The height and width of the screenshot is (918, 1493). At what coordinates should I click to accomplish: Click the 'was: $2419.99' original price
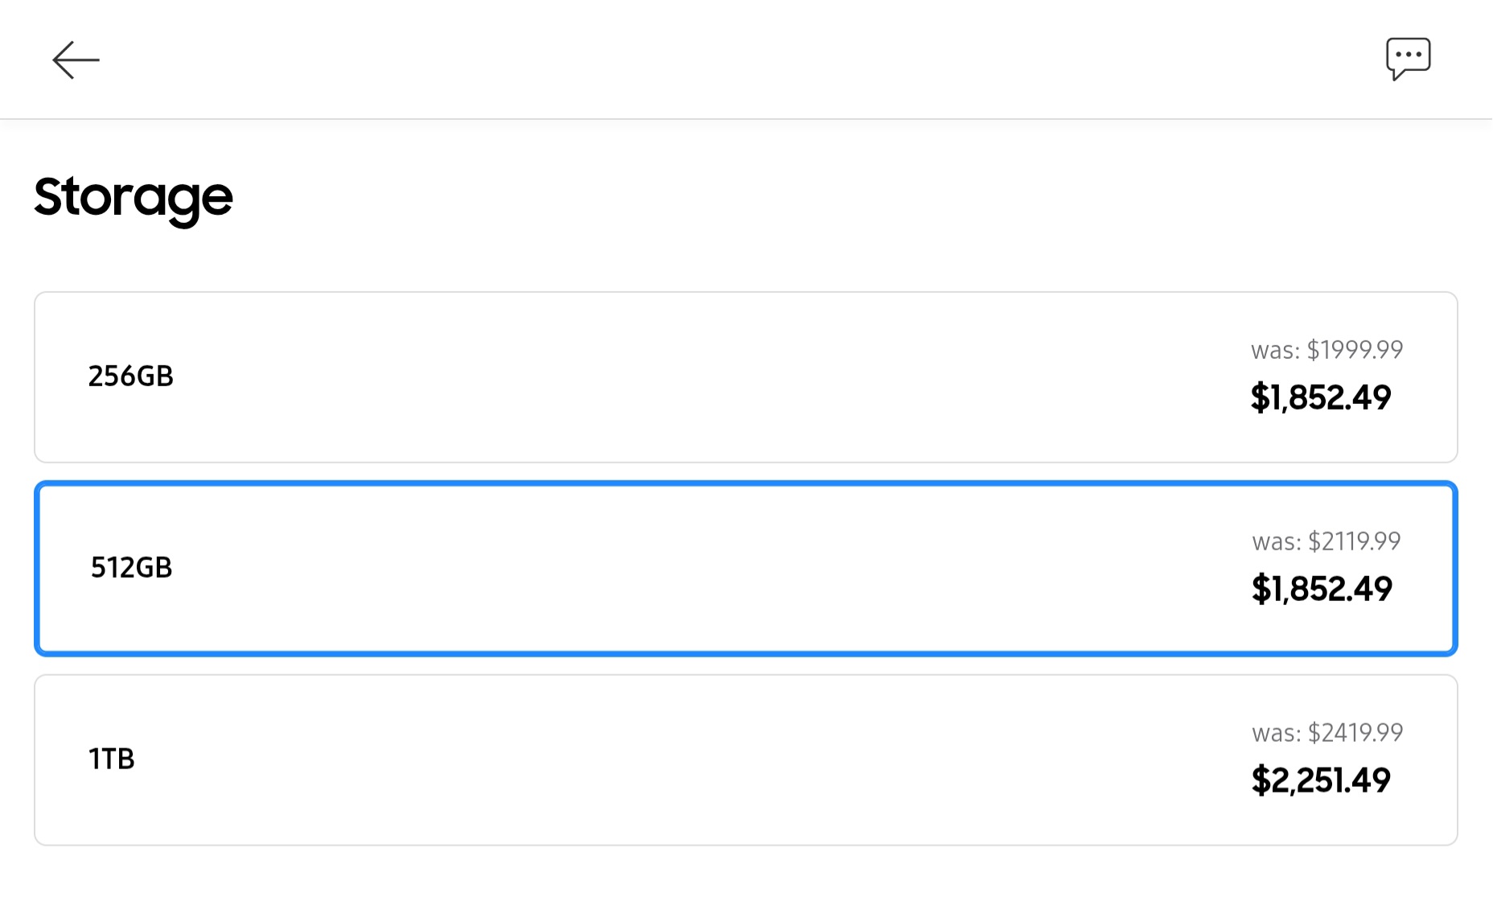point(1326,733)
